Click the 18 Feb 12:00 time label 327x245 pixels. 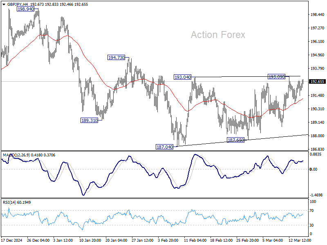click(222, 240)
